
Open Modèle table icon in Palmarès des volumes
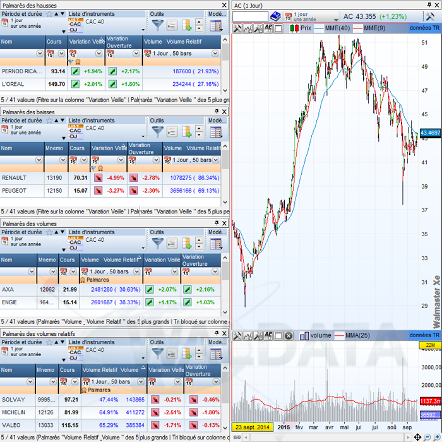[x=216, y=244]
